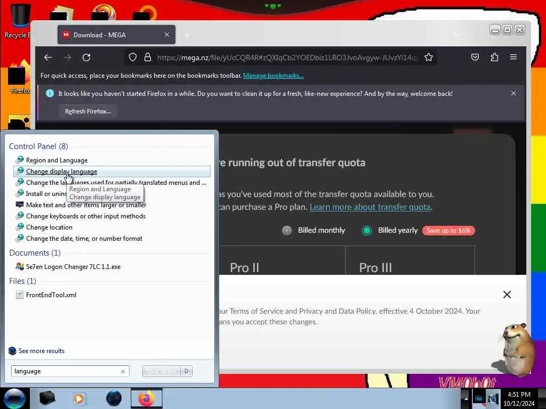Bookmark this page with star icon
Viewport: 546px width, 409px height.
pos(429,58)
